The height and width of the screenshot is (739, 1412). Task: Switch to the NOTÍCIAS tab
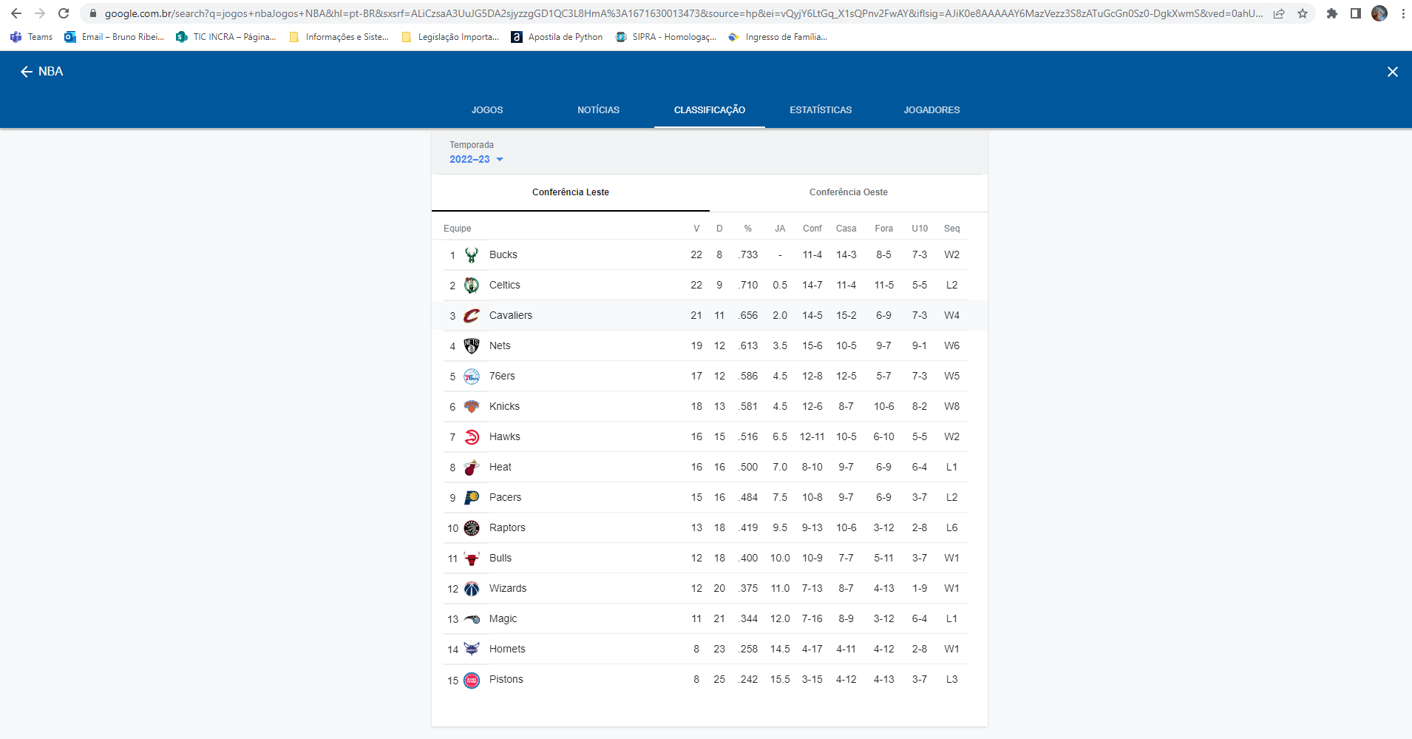[x=599, y=110]
